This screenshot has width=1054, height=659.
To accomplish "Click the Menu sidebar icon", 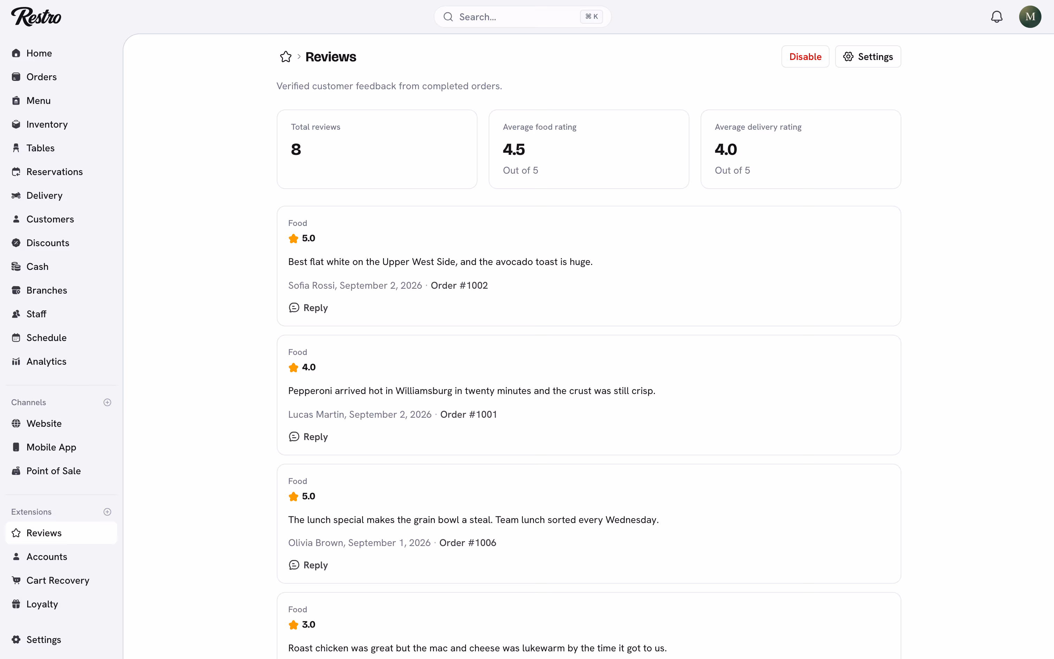I will tap(16, 101).
